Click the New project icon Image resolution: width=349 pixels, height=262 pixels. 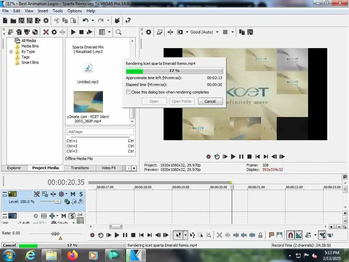coord(5,21)
